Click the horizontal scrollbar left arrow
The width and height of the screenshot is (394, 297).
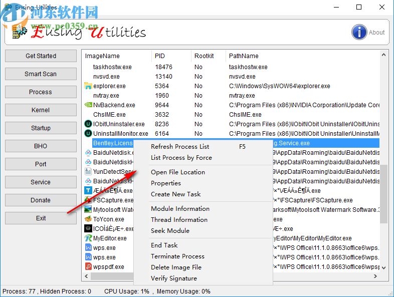pyautogui.click(x=86, y=276)
